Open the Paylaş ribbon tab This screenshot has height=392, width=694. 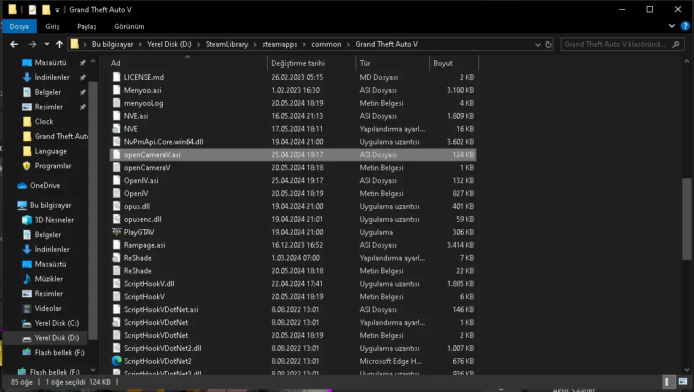click(x=87, y=26)
